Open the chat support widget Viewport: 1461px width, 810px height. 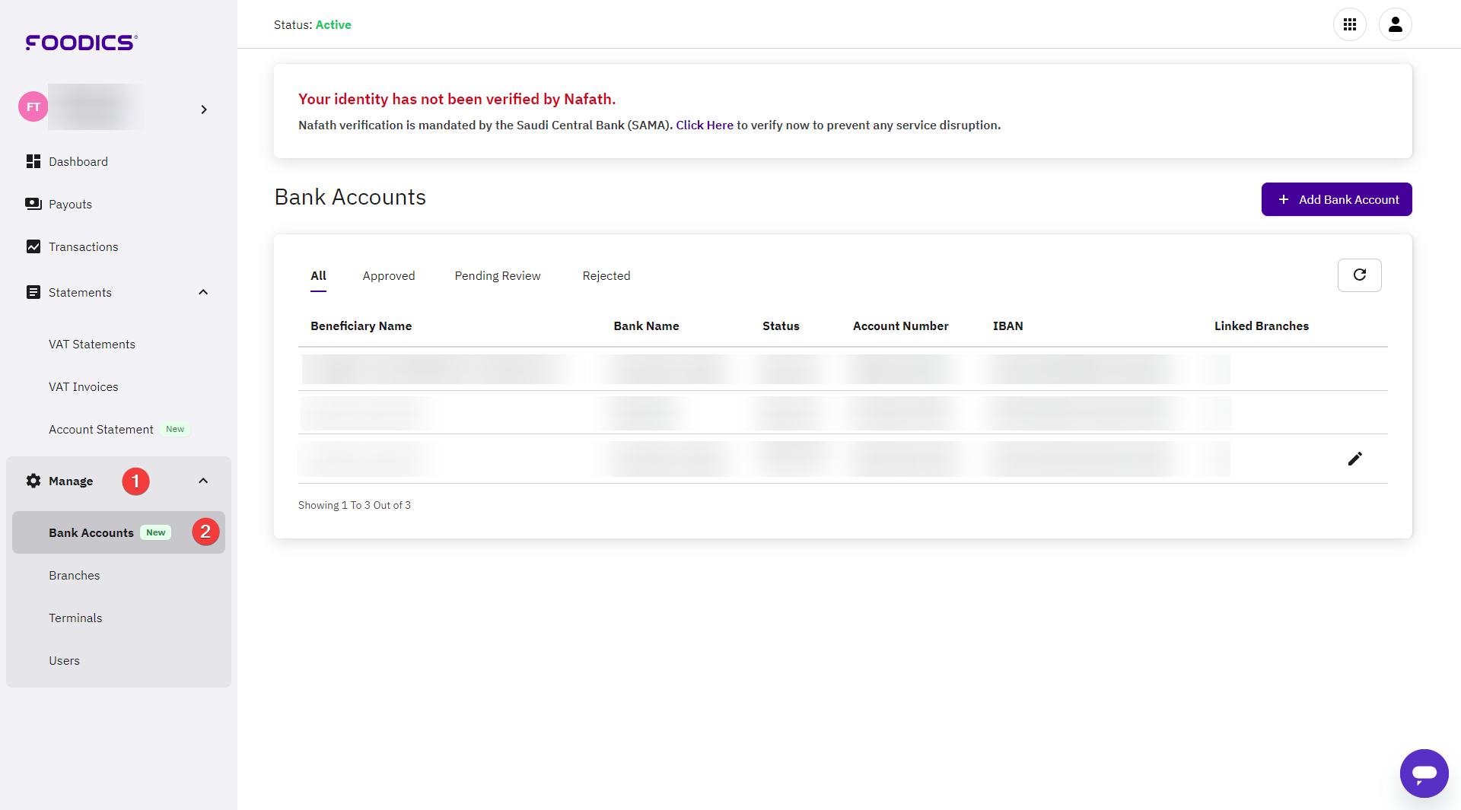[1424, 773]
